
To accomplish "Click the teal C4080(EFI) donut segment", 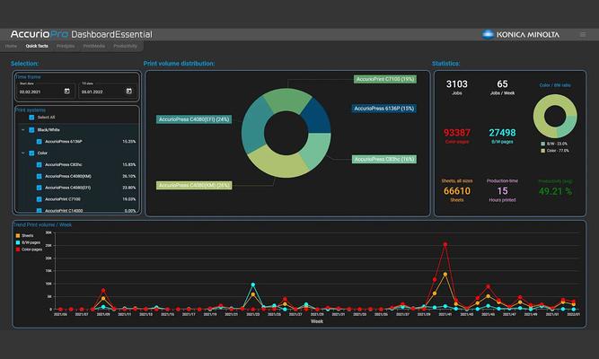I will pos(255,126).
